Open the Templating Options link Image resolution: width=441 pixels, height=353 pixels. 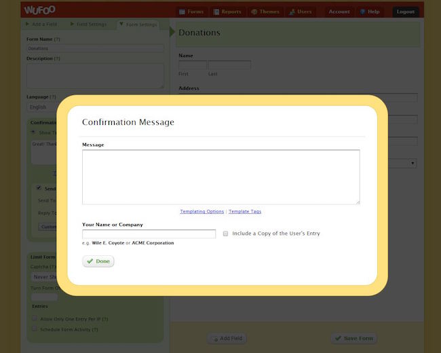[x=202, y=211]
